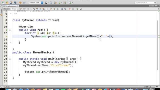The image size is (160, 90).
Task: Click the editor Forward navigation icon
Action: pyautogui.click(x=28, y=9)
